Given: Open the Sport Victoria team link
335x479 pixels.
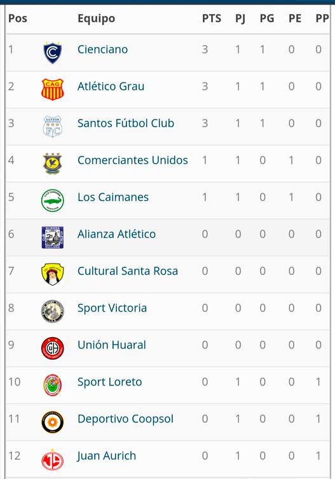Looking at the screenshot, I should click(112, 308).
